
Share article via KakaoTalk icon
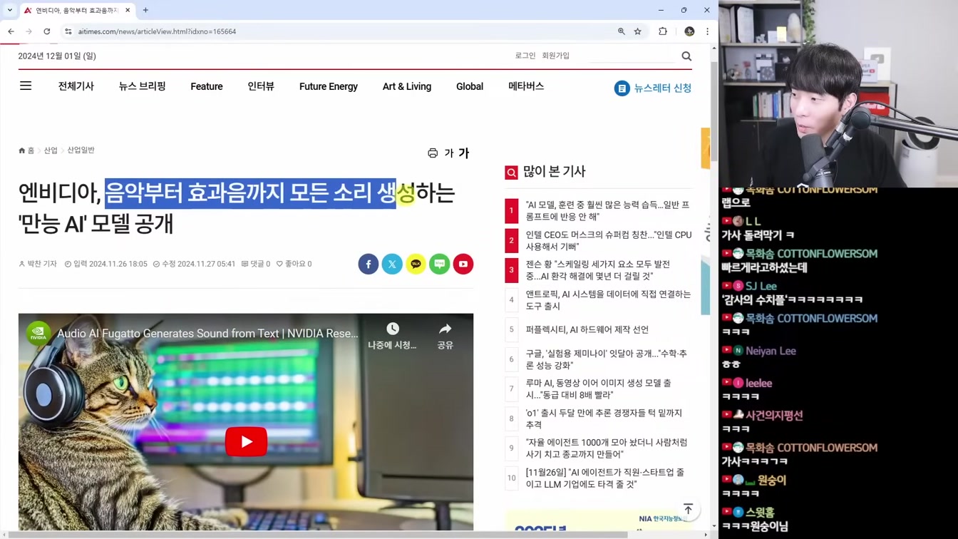point(416,264)
